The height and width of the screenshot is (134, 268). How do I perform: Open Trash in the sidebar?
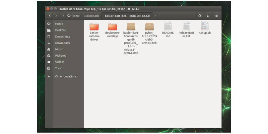pos(59,68)
